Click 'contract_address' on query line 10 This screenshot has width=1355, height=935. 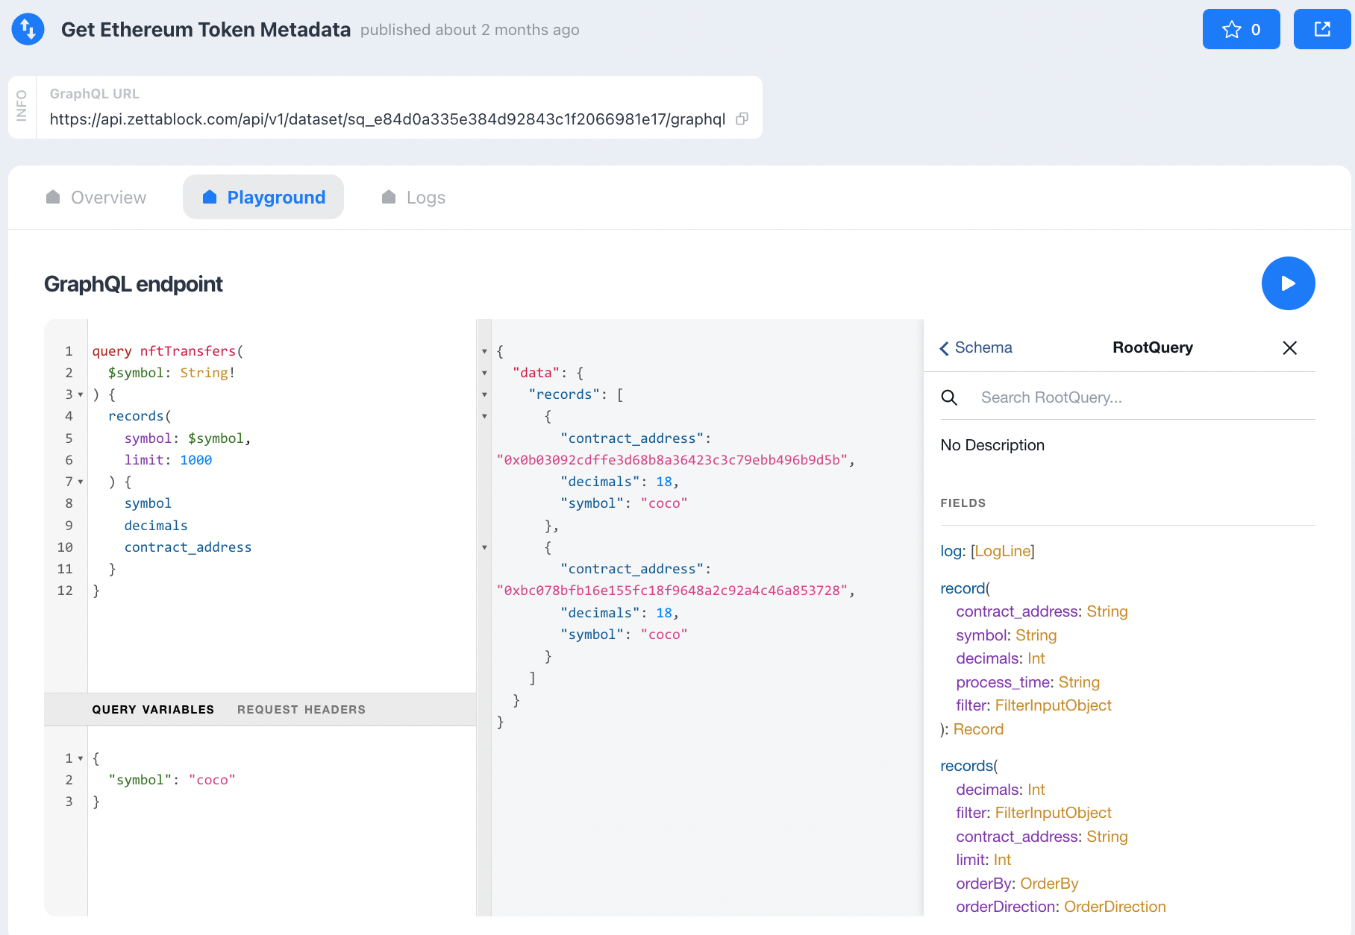point(188,547)
